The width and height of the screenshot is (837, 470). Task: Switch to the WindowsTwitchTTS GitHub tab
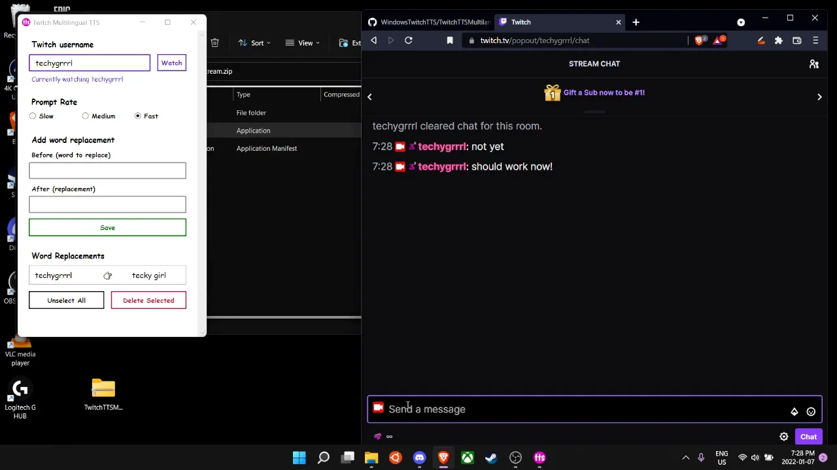point(429,22)
